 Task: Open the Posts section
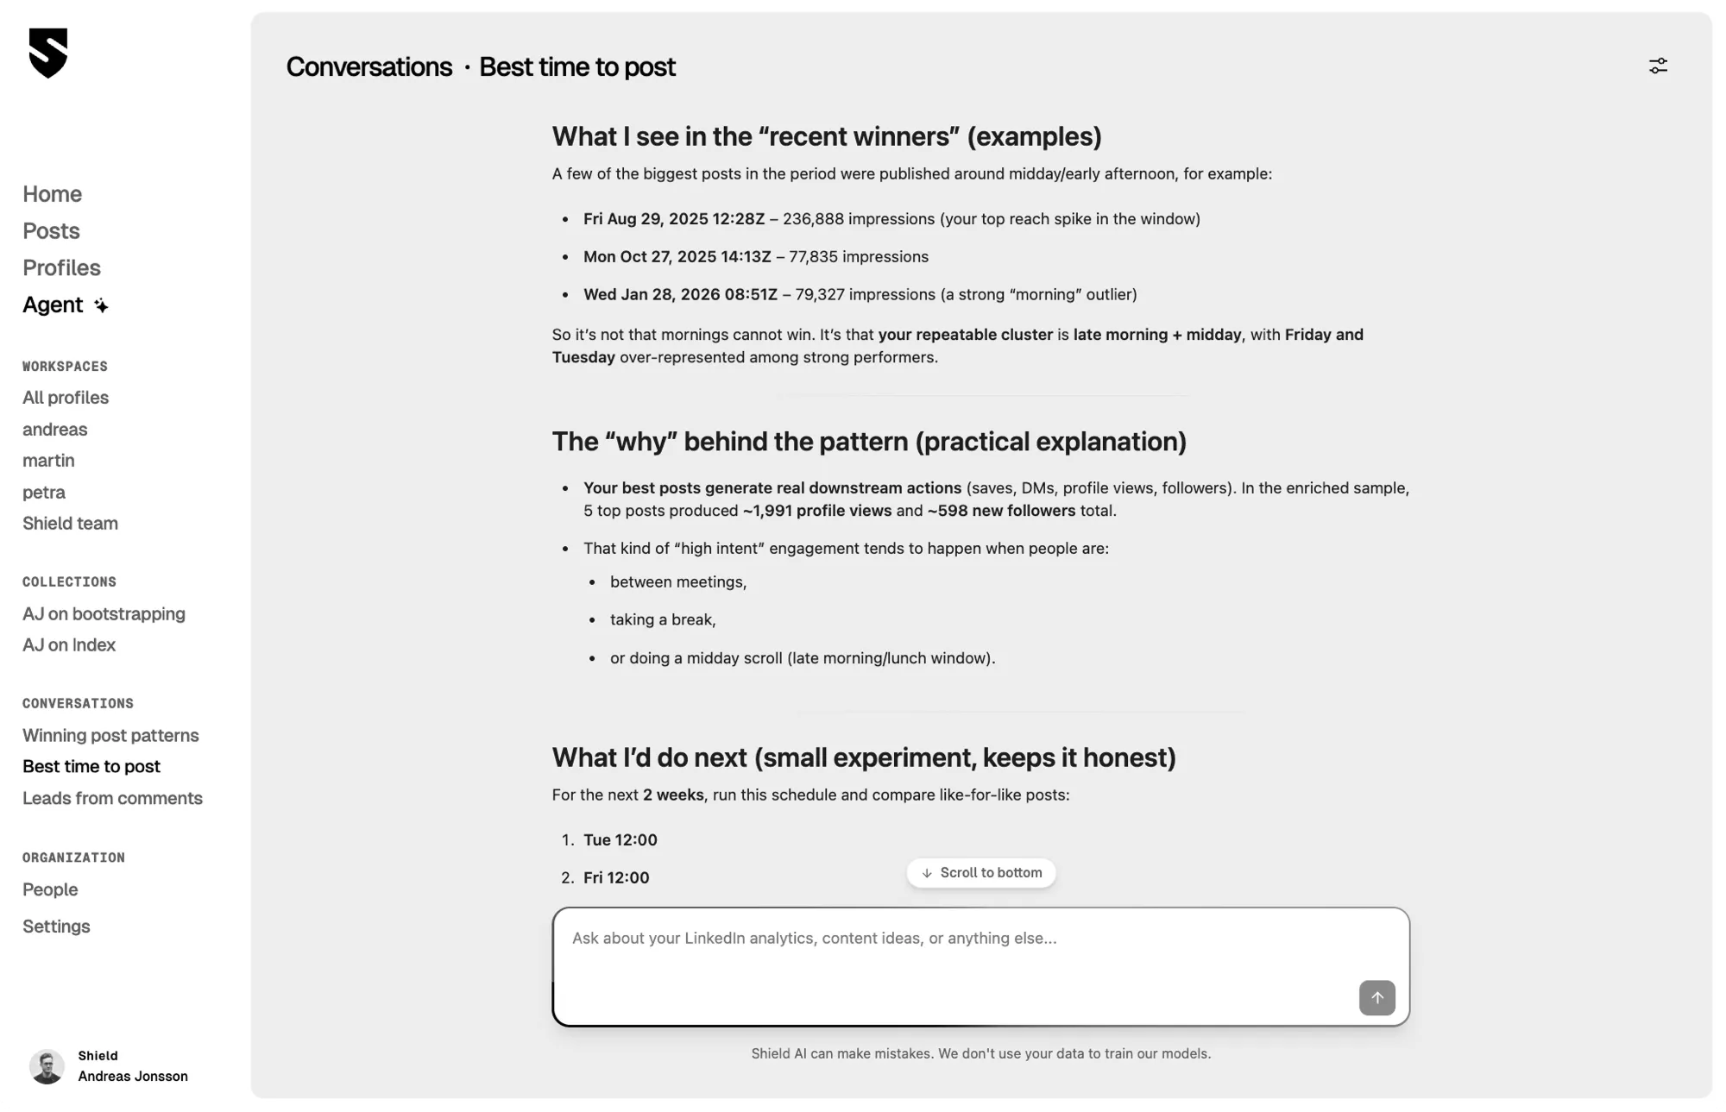pyautogui.click(x=51, y=231)
